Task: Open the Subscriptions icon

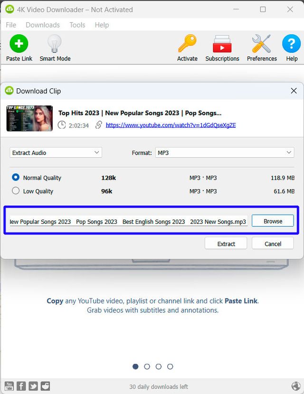Action: 222,44
